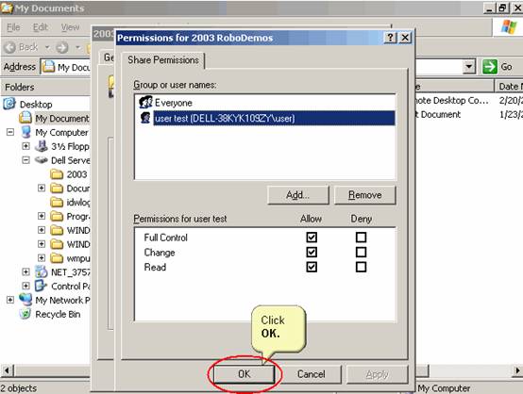Expand the NET_3757 node
Screen dimensions: 523x394
[25, 272]
